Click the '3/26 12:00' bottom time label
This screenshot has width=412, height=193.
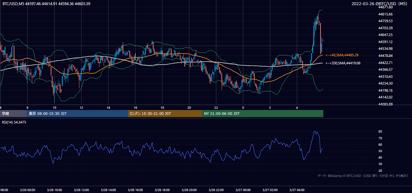81,190
